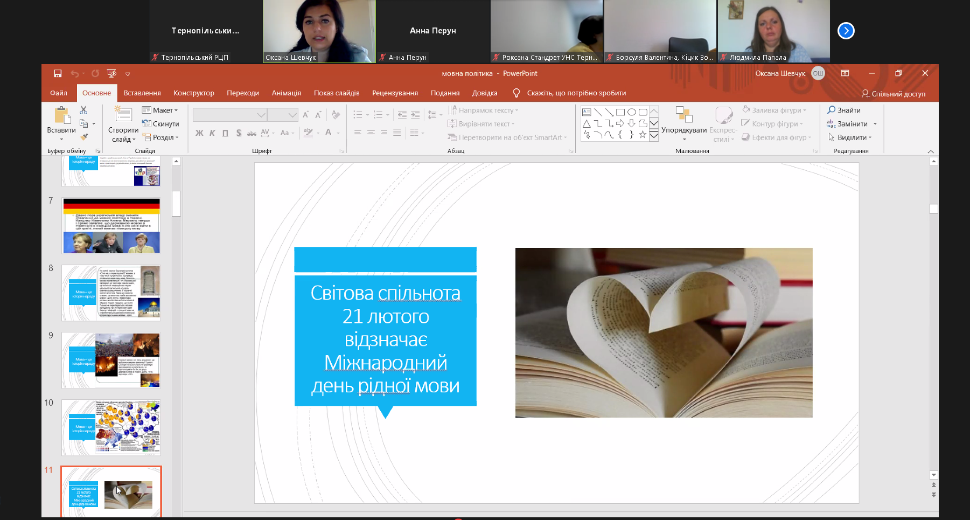Show next participants arrow in Zoom
Image resolution: width=970 pixels, height=520 pixels.
coord(846,31)
